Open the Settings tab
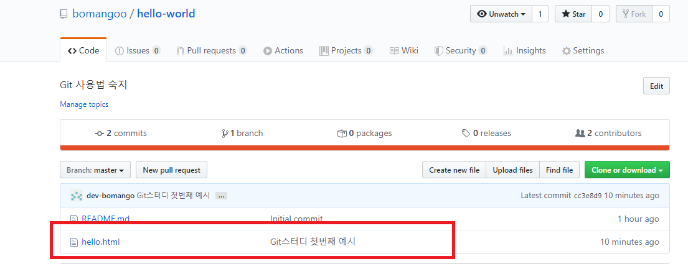This screenshot has width=688, height=264. pyautogui.click(x=583, y=51)
